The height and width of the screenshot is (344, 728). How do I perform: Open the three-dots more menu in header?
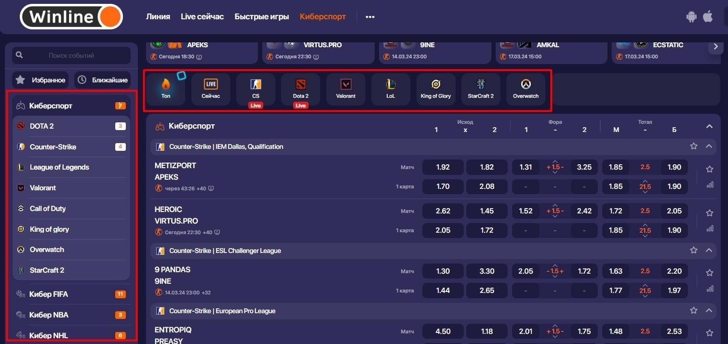point(370,17)
